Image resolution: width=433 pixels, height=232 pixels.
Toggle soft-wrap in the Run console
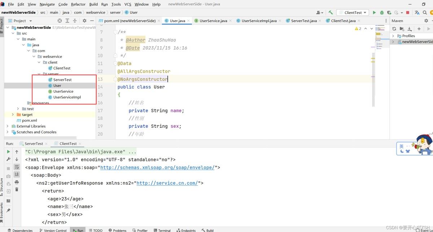17,167
